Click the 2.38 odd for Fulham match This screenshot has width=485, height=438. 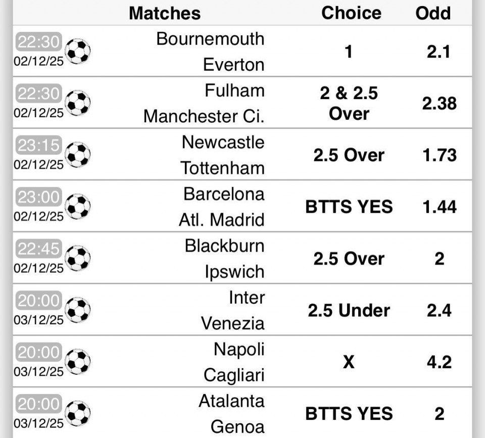pos(439,104)
